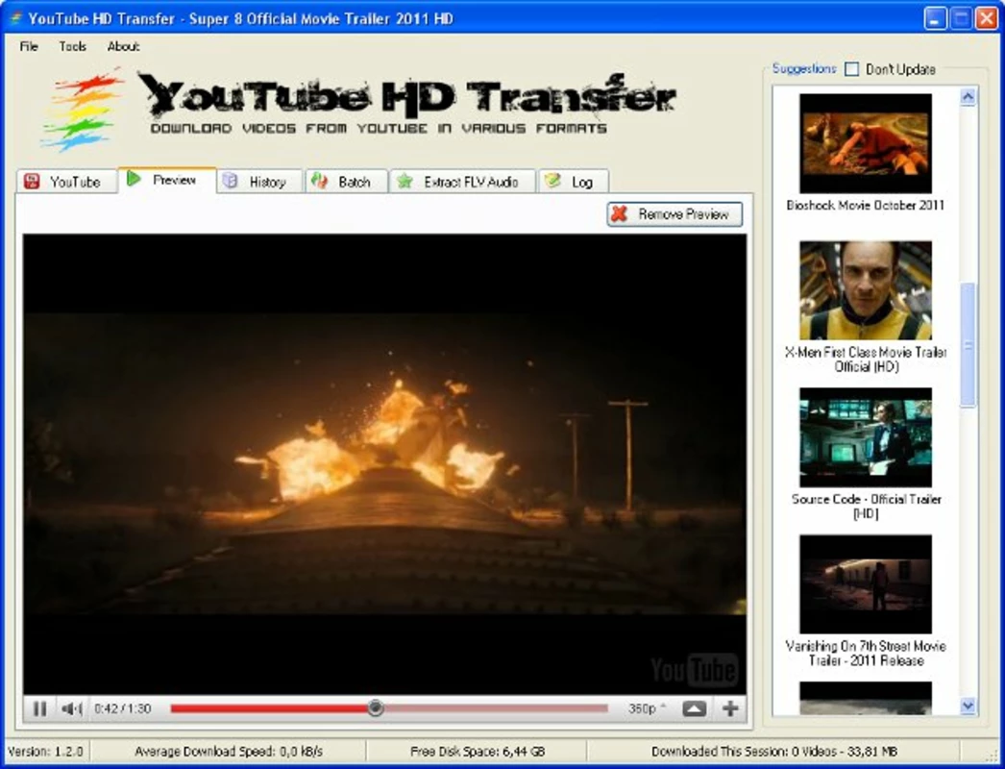
Task: Open Bioshock Movie October 2011 thumbnail
Action: pyautogui.click(x=866, y=143)
